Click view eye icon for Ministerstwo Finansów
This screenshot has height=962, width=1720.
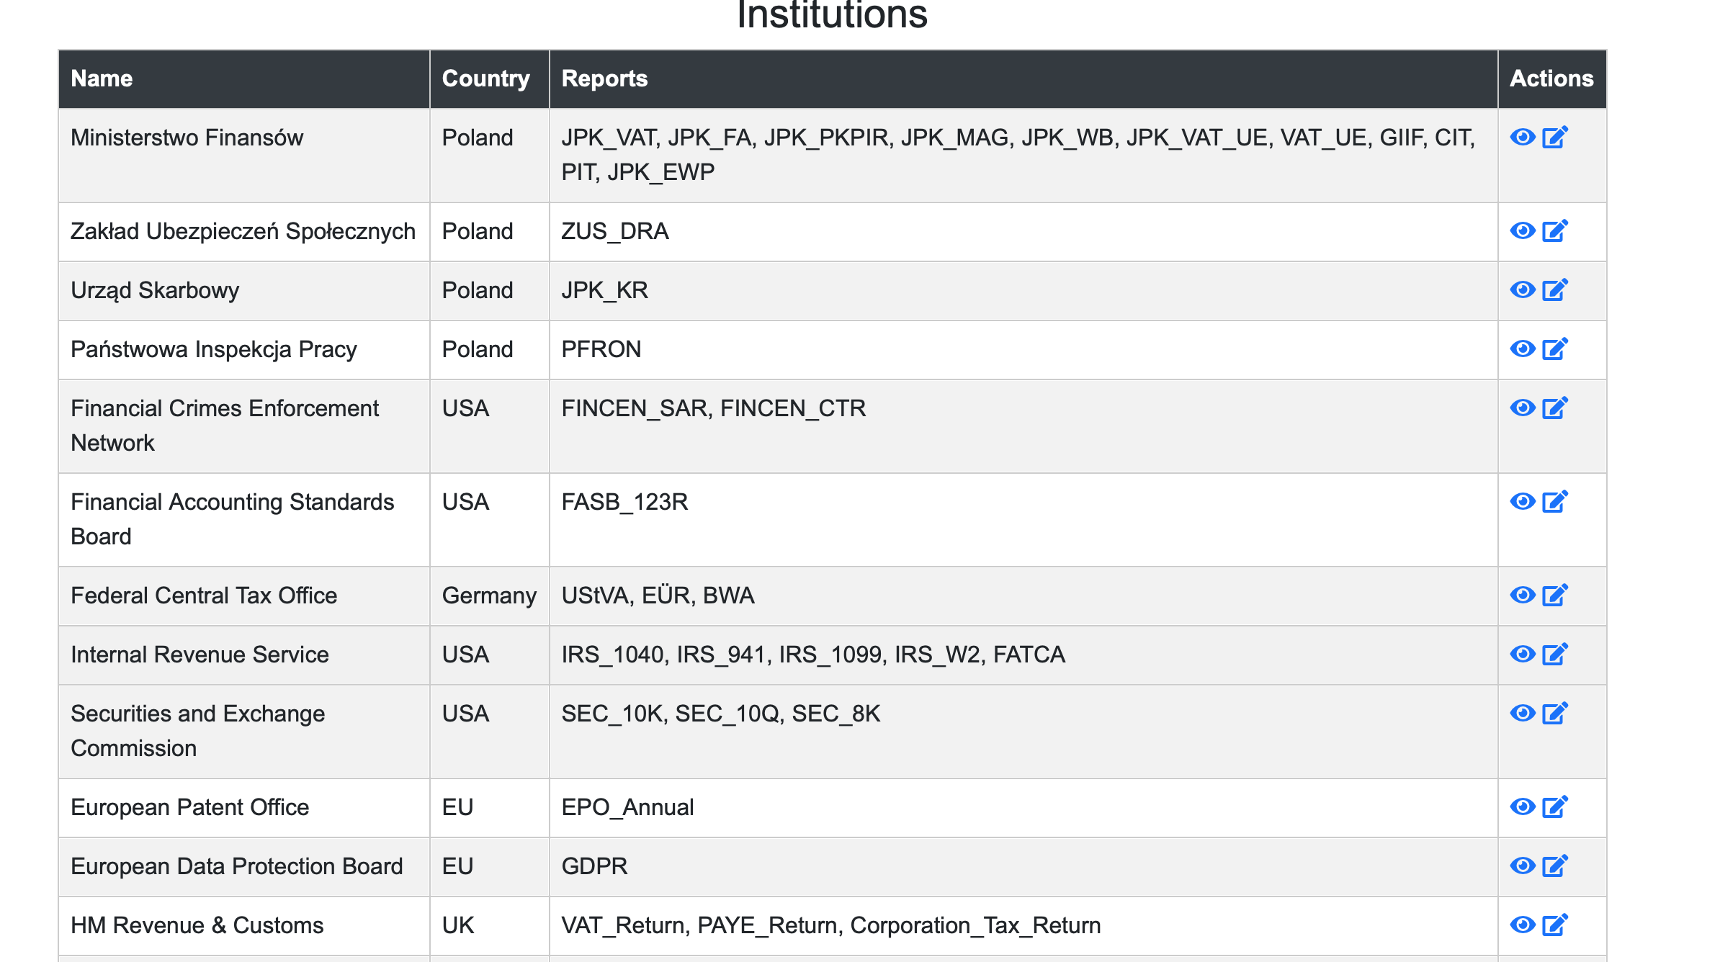1522,137
